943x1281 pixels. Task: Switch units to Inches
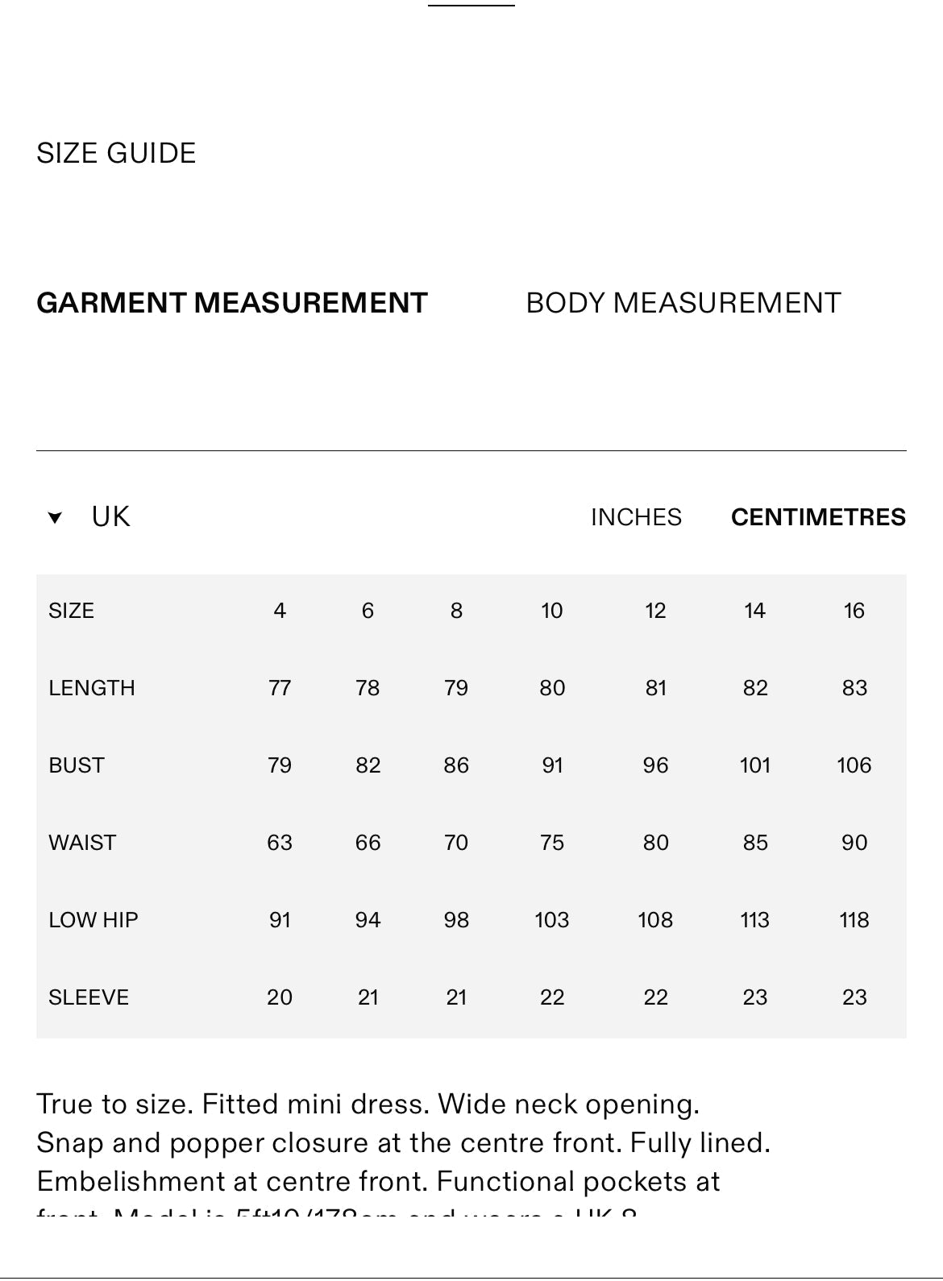tap(636, 517)
